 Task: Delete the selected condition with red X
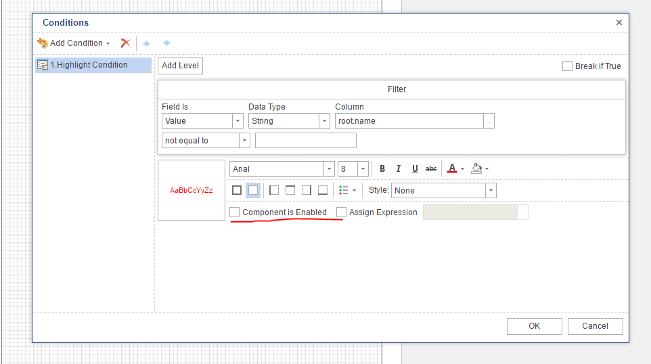[x=125, y=43]
